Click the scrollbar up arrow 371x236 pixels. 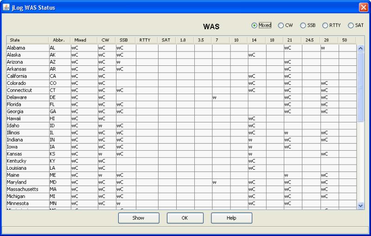361,48
